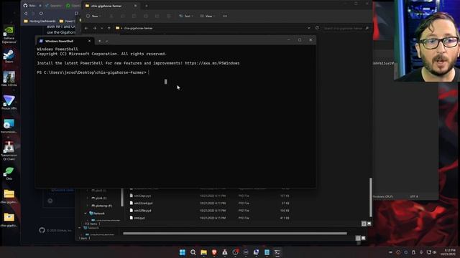The width and height of the screenshot is (460, 258).
Task: Go back in File Explorer
Action: [86, 28]
